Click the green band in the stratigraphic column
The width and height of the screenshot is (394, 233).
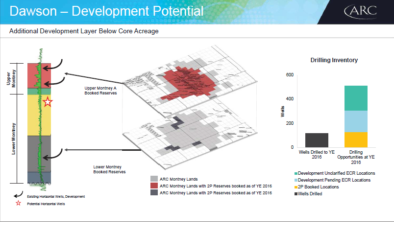point(39,91)
